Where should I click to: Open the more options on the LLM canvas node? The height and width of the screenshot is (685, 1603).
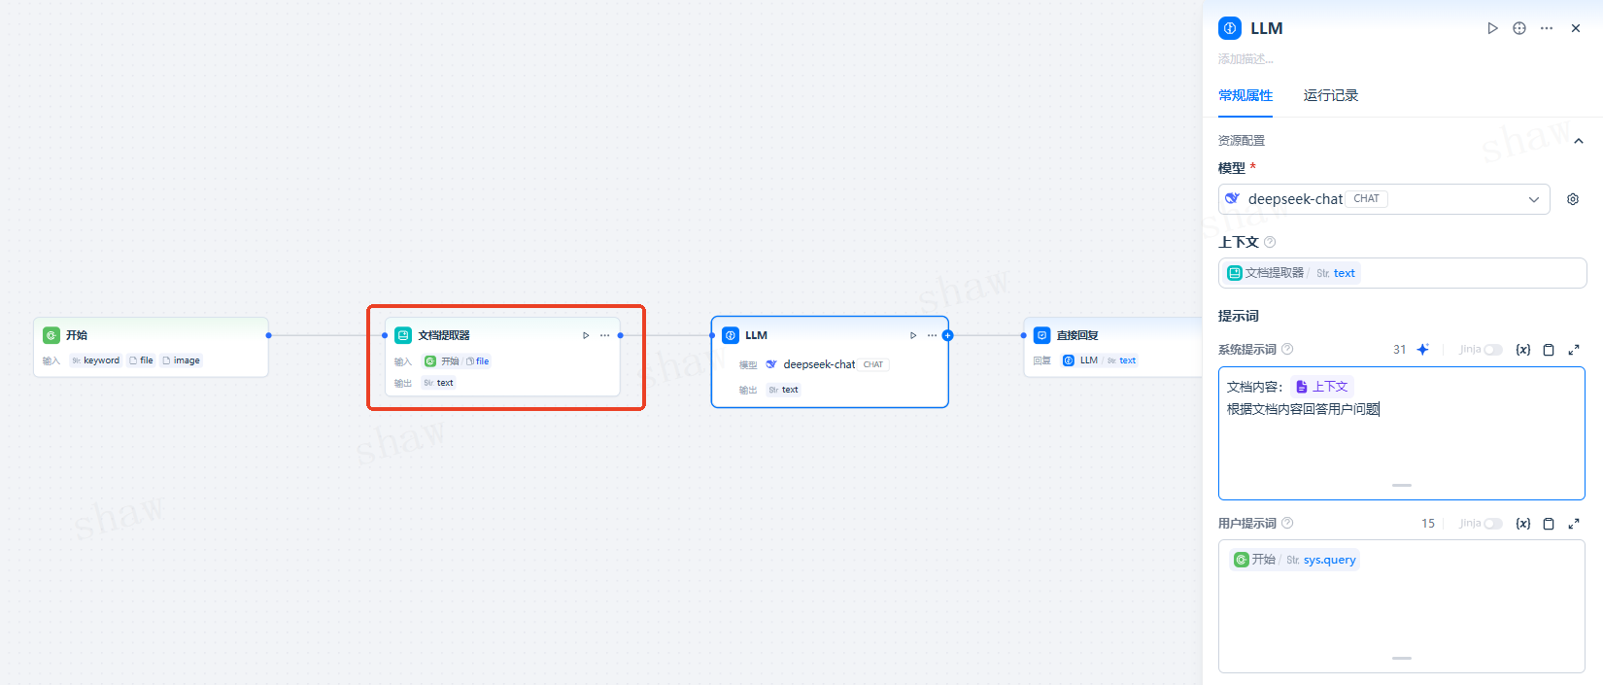pyautogui.click(x=932, y=335)
